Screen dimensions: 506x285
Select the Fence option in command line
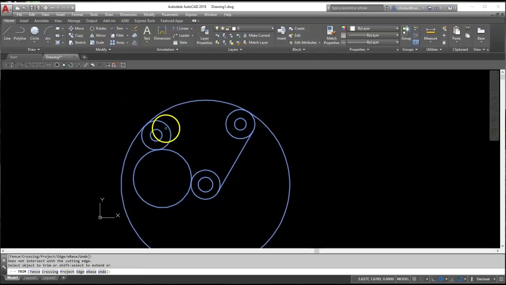coord(35,272)
